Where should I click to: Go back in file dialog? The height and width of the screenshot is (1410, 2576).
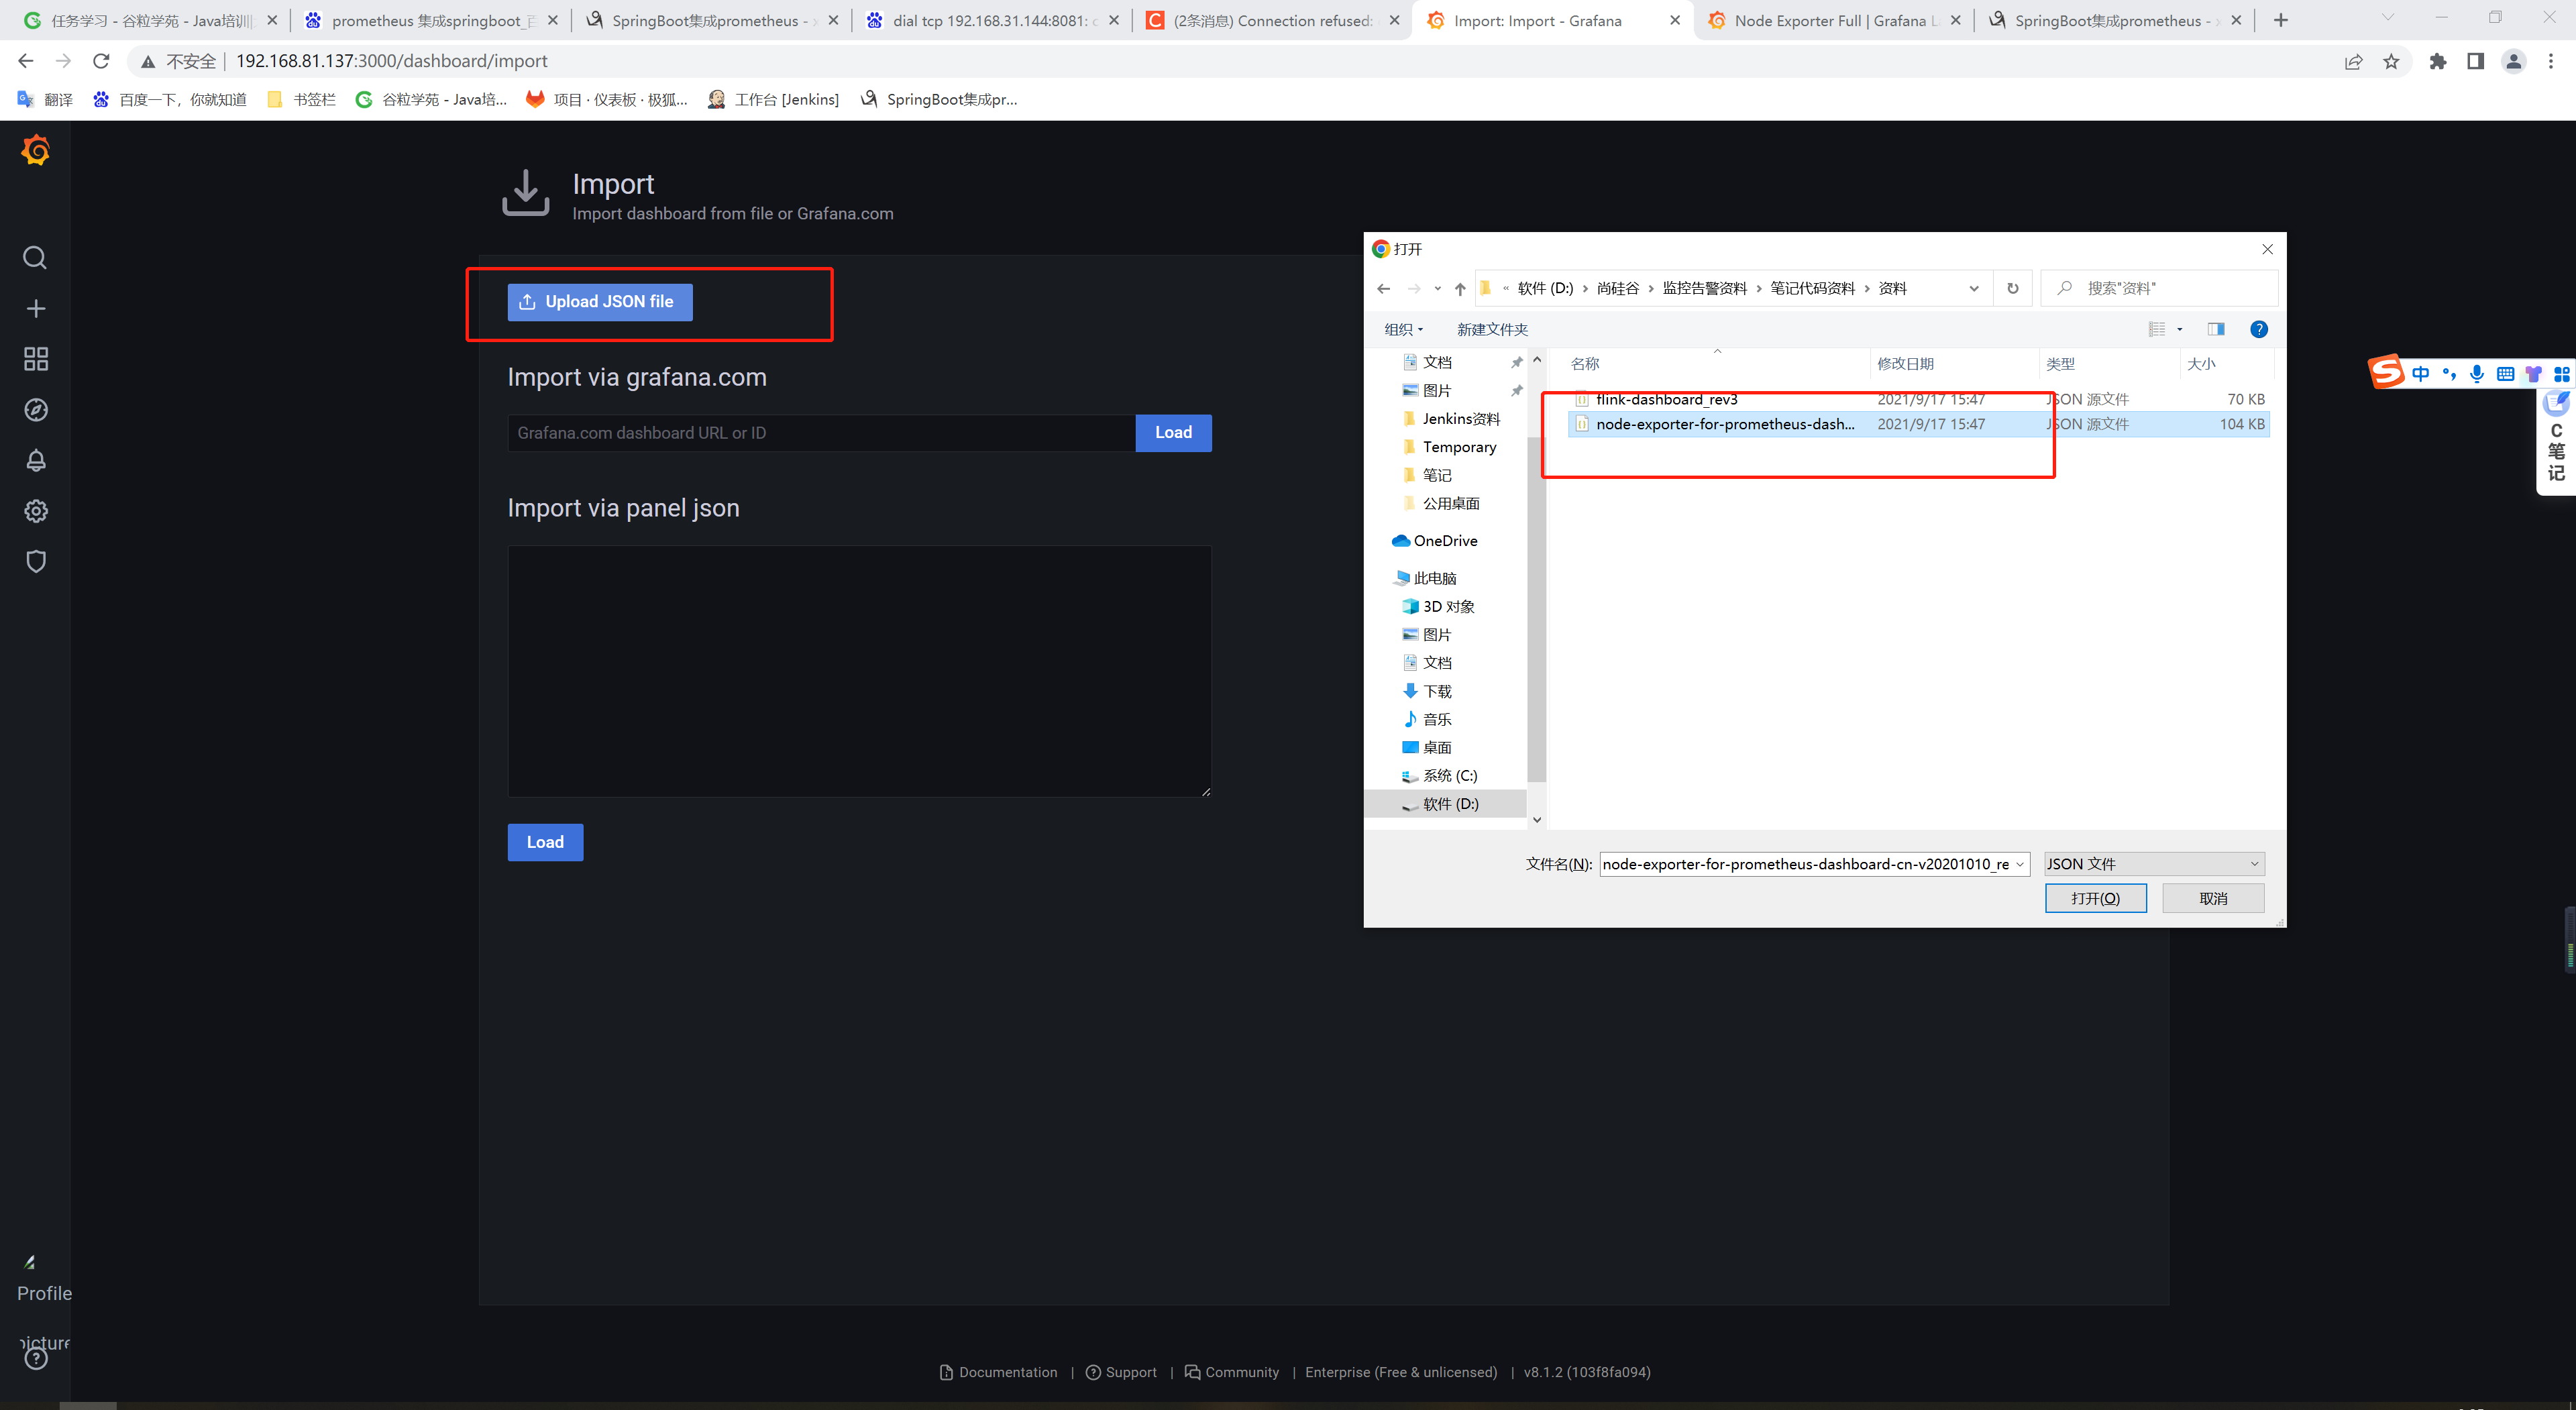[x=1384, y=289]
